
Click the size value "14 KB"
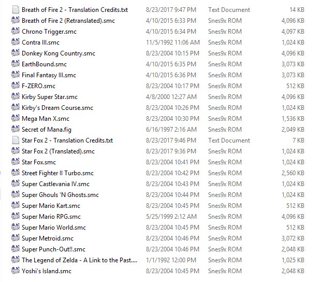coord(297,10)
